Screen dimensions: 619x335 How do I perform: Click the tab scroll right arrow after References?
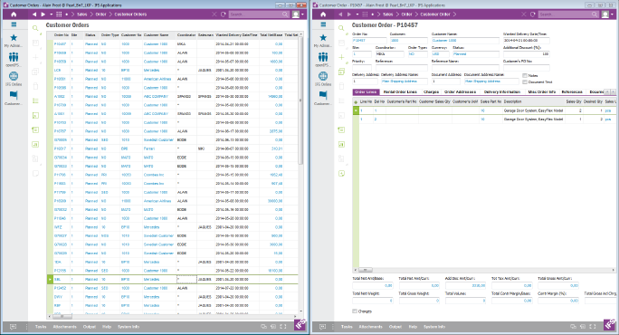pyautogui.click(x=613, y=91)
